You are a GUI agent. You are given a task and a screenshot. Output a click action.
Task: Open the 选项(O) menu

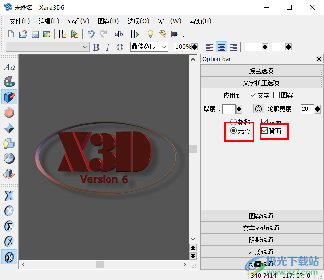pos(138,21)
